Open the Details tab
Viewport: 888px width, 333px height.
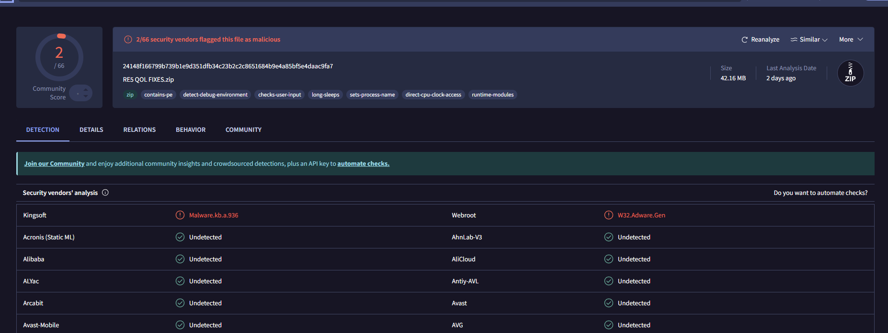91,129
